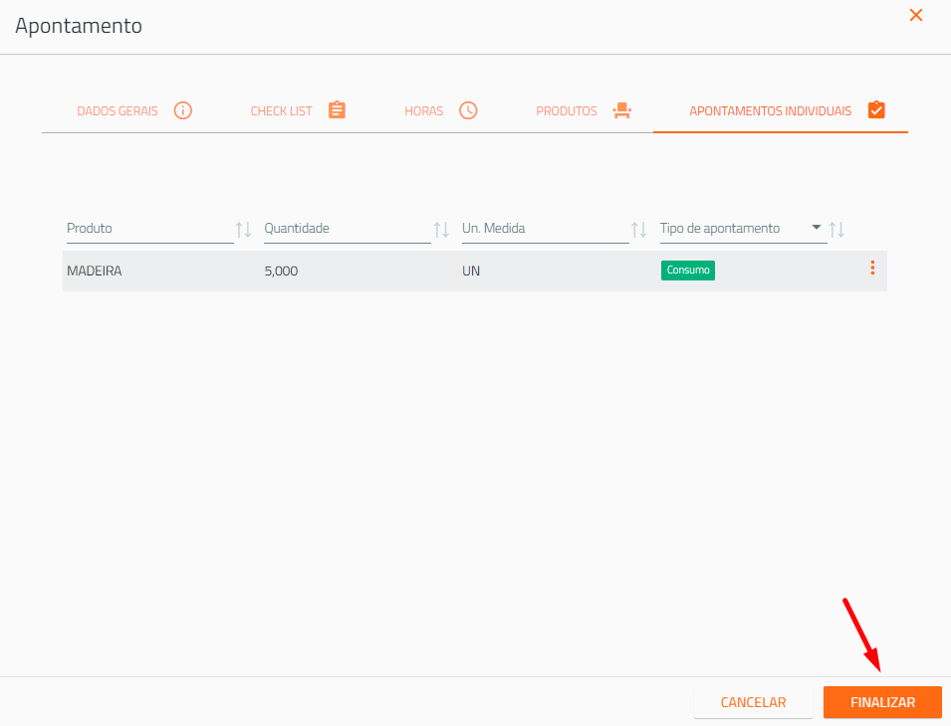Click the MADEIRA product cell

(x=95, y=272)
